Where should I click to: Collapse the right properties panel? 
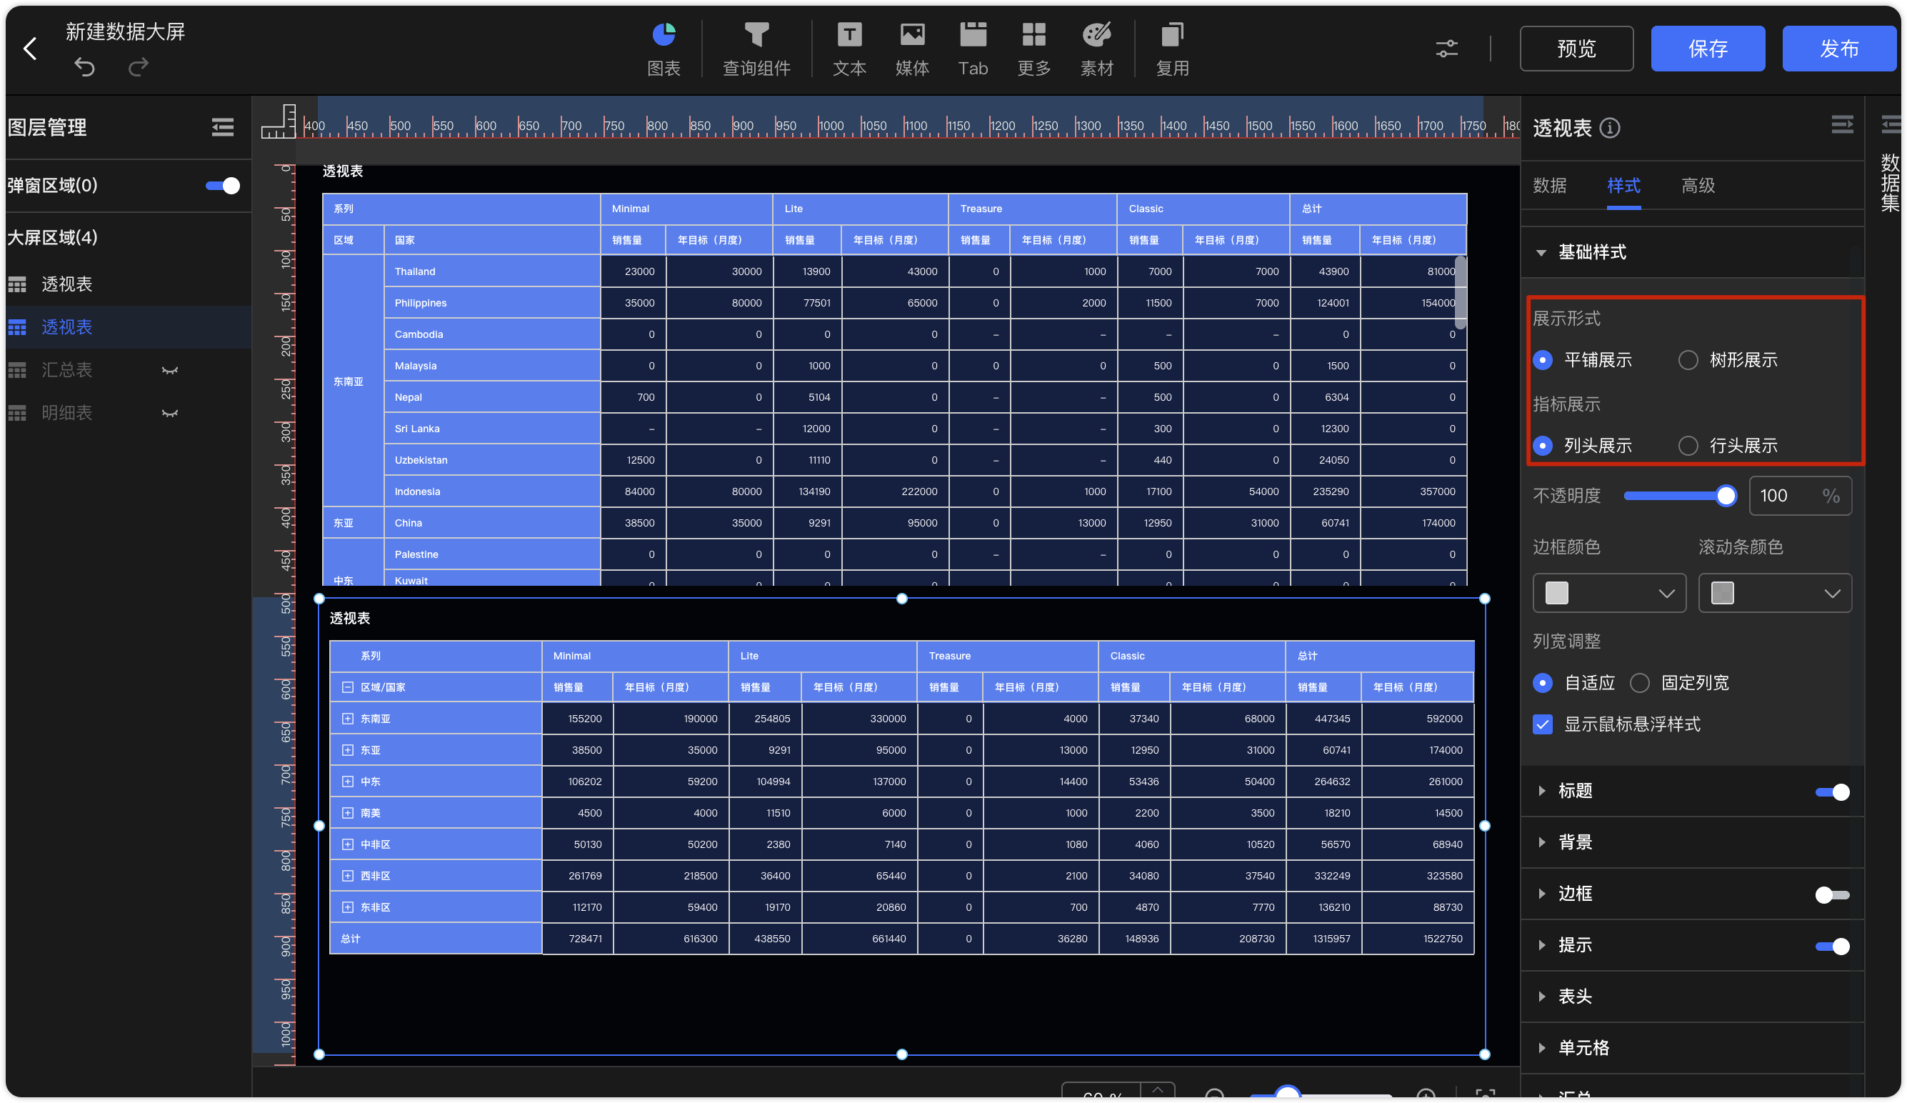click(1842, 124)
